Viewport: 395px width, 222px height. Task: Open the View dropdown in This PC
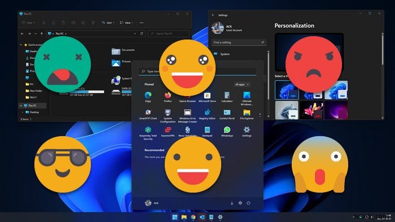click(x=126, y=23)
